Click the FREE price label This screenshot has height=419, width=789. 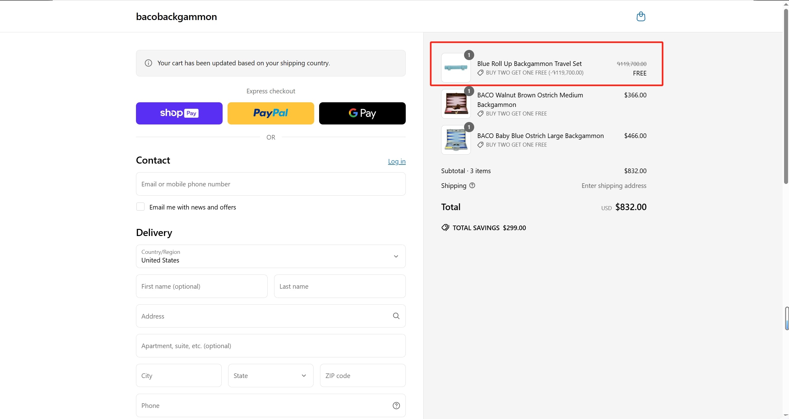tap(639, 73)
